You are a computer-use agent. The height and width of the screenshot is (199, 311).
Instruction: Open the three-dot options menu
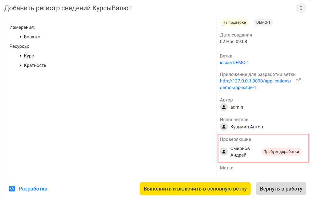[301, 8]
